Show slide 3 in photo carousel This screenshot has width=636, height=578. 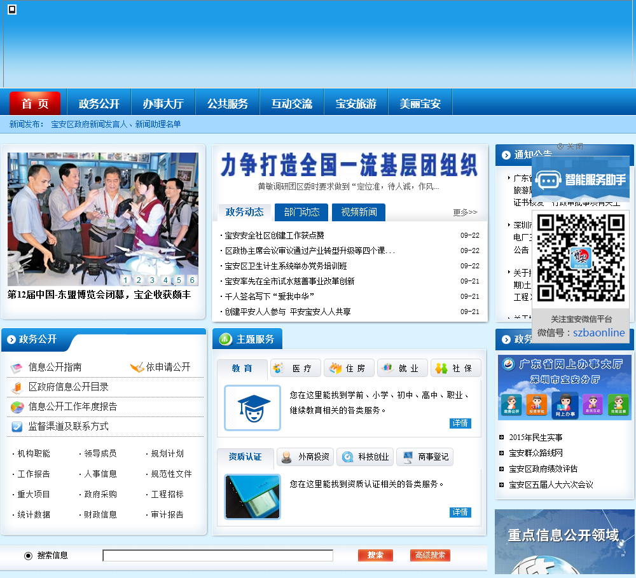(x=152, y=280)
